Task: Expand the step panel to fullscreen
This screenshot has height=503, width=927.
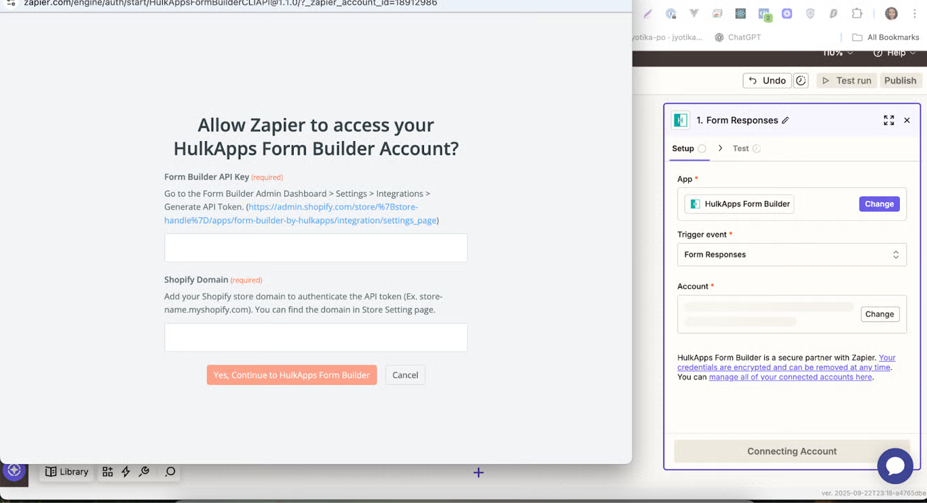Action: click(x=889, y=120)
